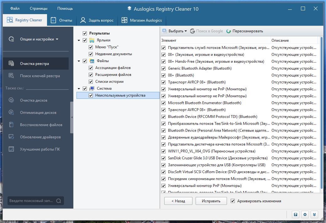Click the Исправить button
The width and height of the screenshot is (326, 223).
[x=211, y=201]
